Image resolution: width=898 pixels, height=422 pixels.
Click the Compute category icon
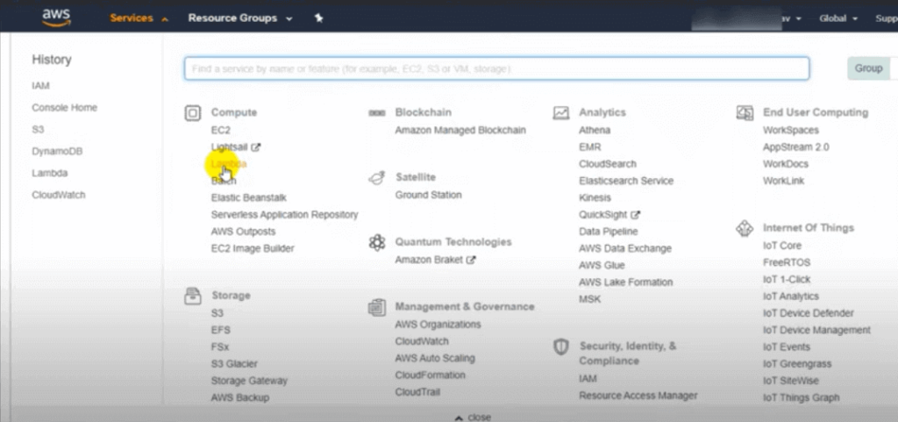(192, 113)
